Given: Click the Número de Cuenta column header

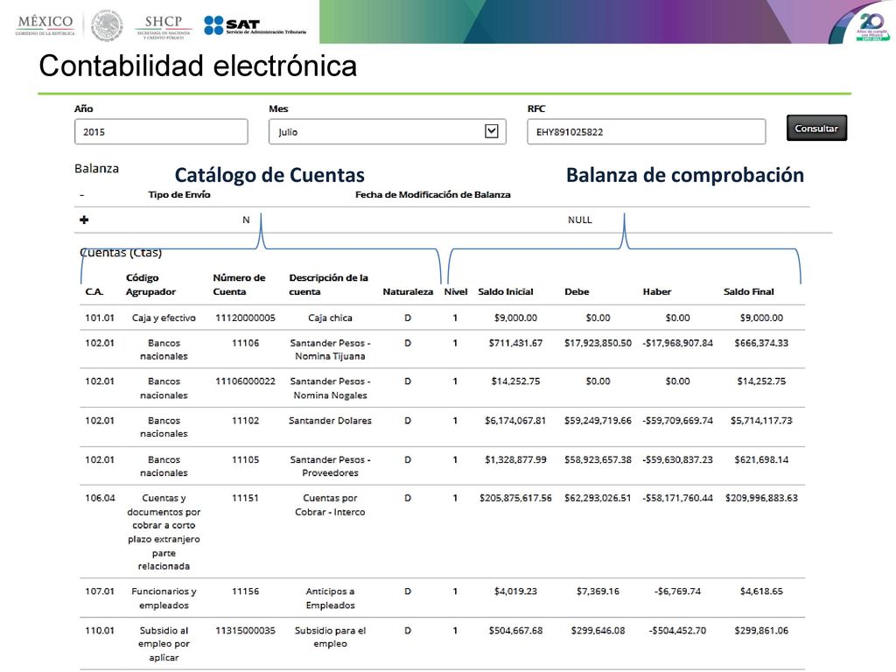Looking at the screenshot, I should (x=239, y=284).
